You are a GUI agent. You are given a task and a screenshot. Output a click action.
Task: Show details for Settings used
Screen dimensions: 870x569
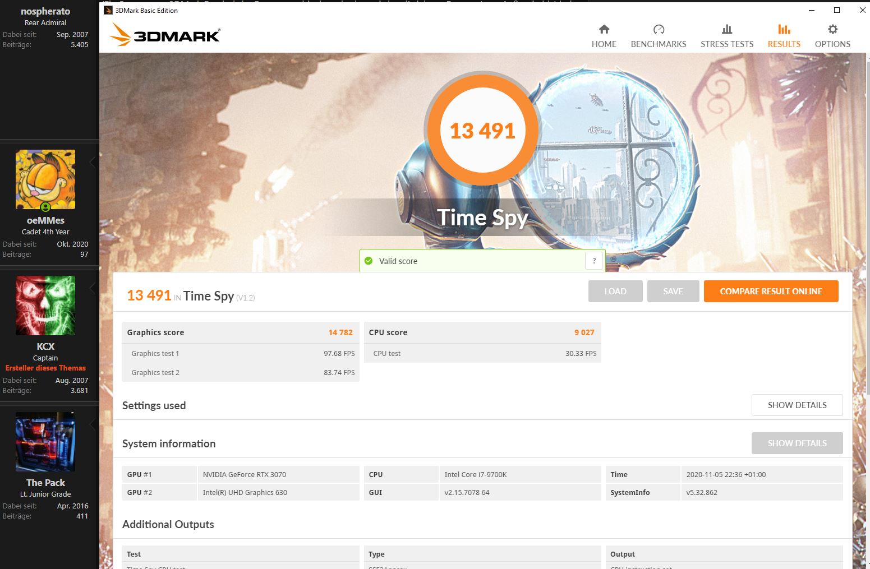[x=797, y=405]
